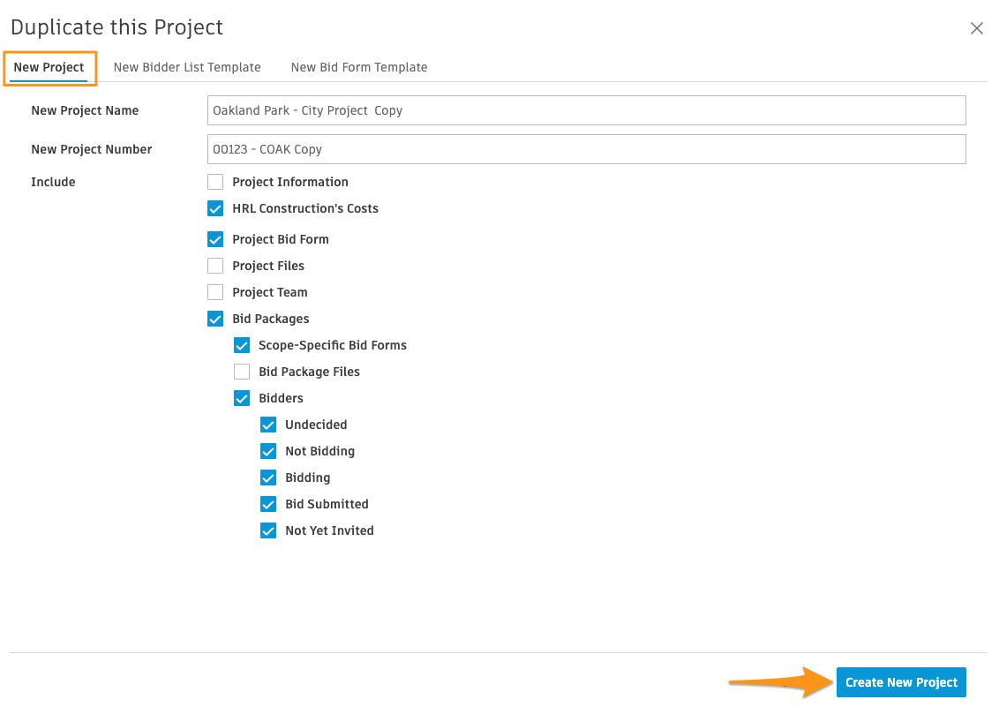Uncheck the Bid Packages checkbox
The height and width of the screenshot is (707, 999).
pyautogui.click(x=215, y=320)
